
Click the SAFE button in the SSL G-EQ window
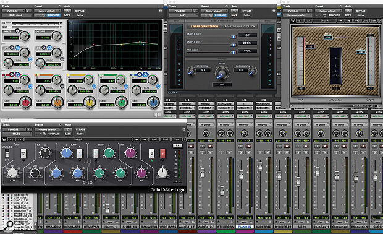click(x=68, y=134)
